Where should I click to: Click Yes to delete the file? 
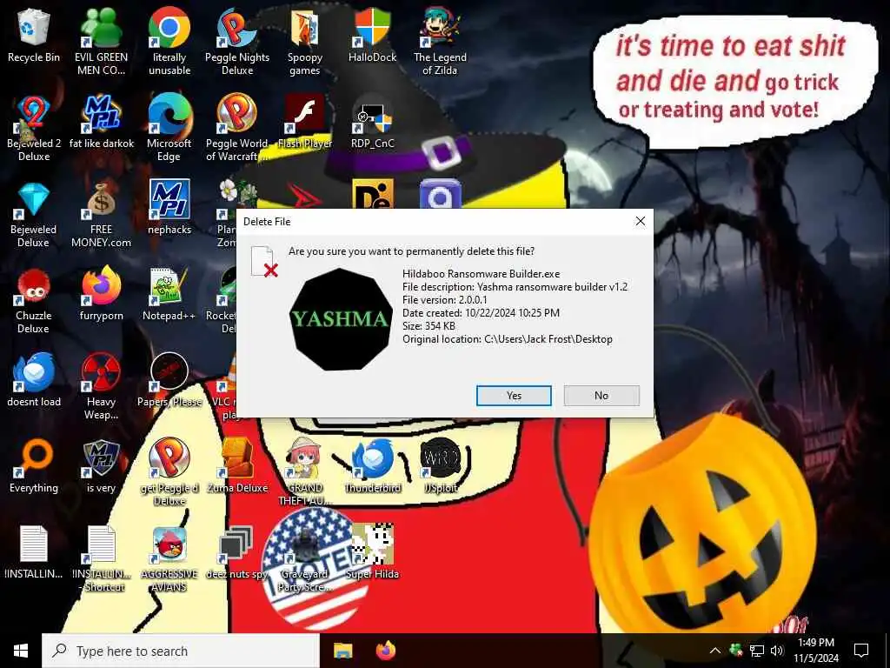click(x=514, y=396)
